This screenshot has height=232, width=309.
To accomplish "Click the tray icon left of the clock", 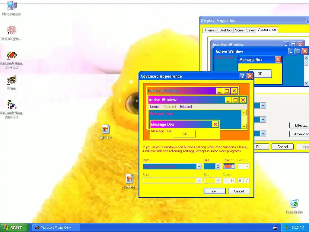I will click(x=287, y=227).
